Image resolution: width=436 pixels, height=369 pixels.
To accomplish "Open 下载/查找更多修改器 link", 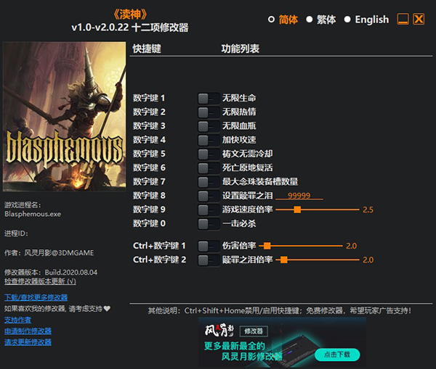I will coord(36,297).
